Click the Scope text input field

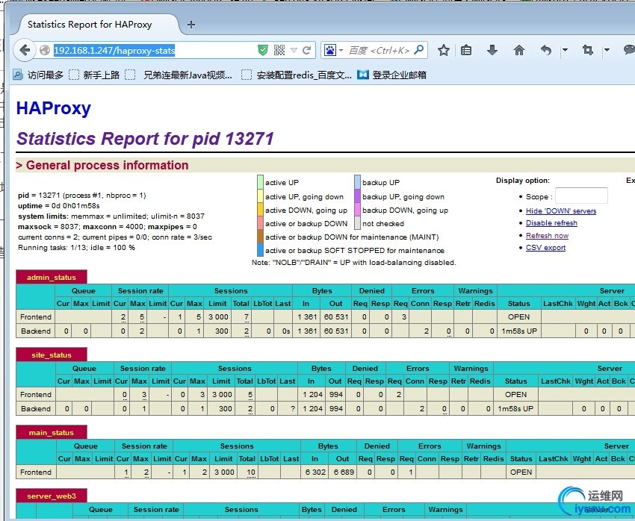click(581, 196)
